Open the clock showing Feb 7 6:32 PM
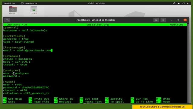Viewport: 193px width, 109px height. [x=96, y=3]
